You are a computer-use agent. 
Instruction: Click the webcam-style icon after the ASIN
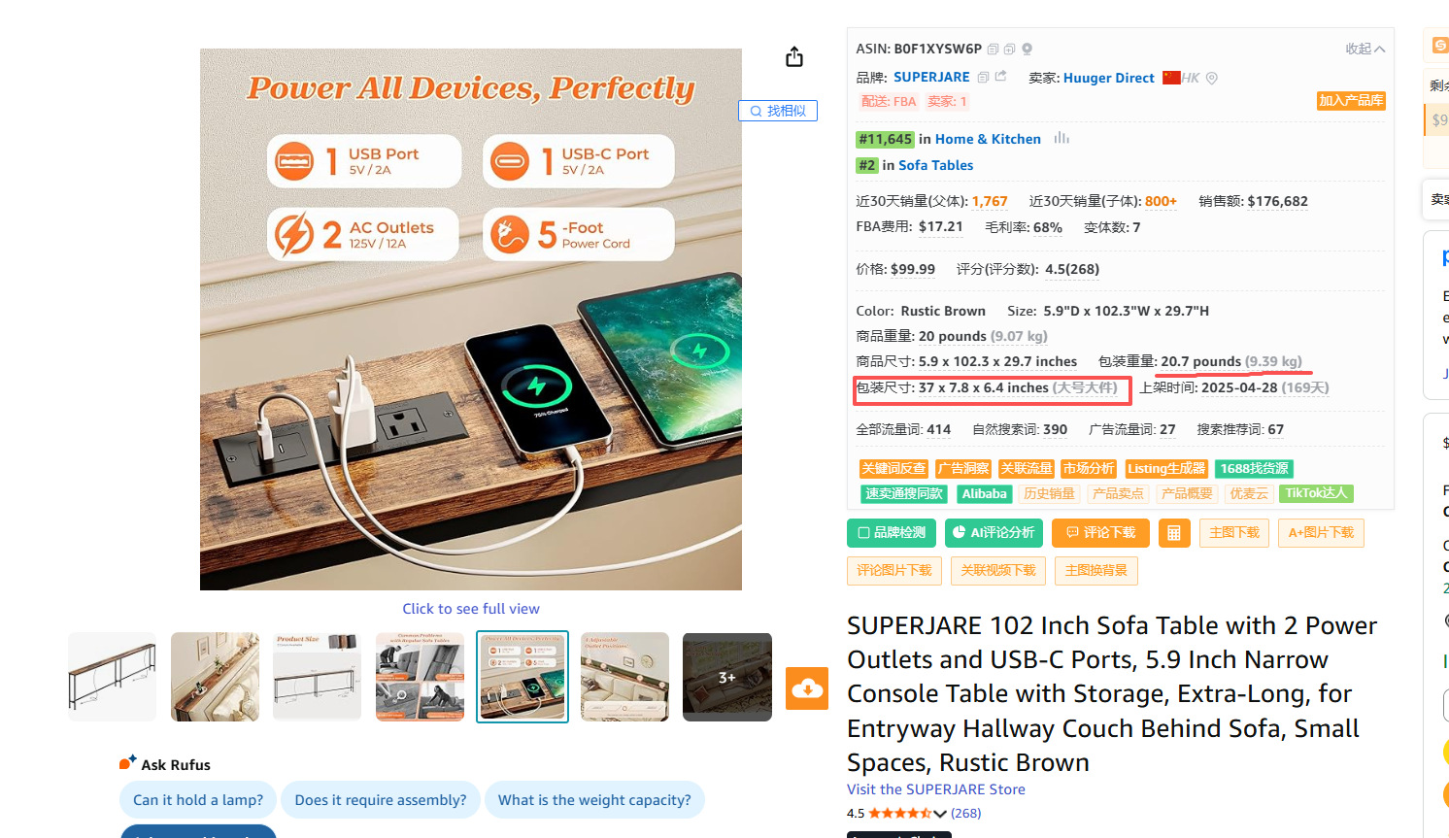click(1027, 49)
